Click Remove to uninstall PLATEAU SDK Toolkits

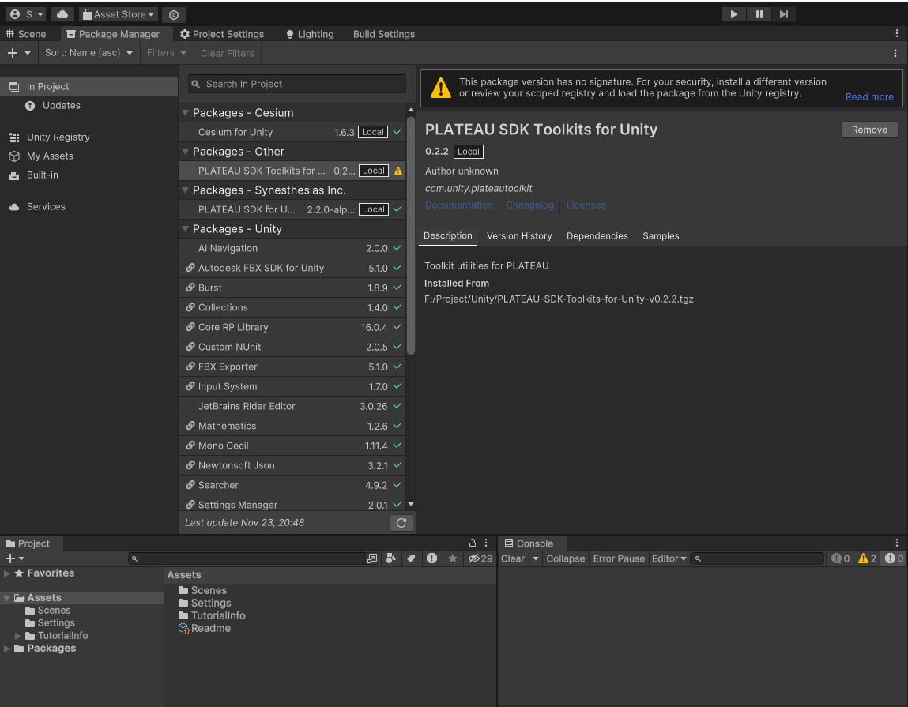pyautogui.click(x=869, y=130)
